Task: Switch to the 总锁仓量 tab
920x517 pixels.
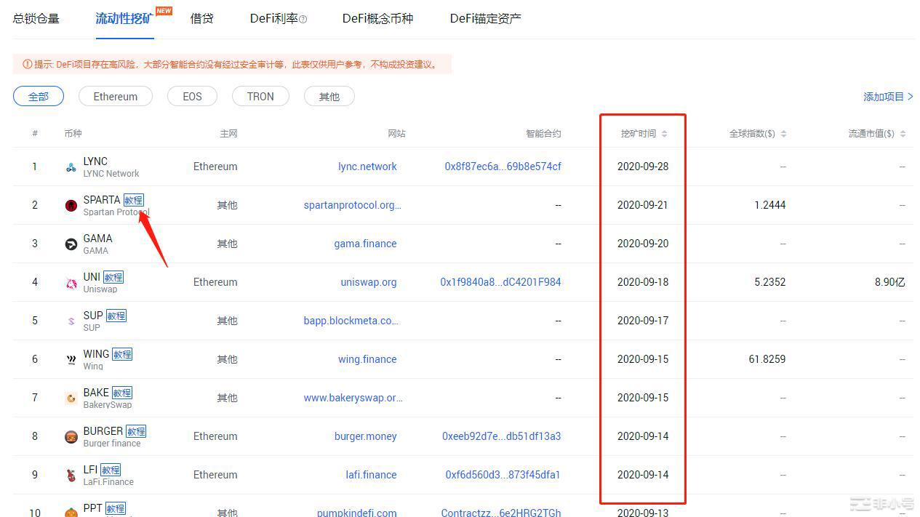Action: 36,18
